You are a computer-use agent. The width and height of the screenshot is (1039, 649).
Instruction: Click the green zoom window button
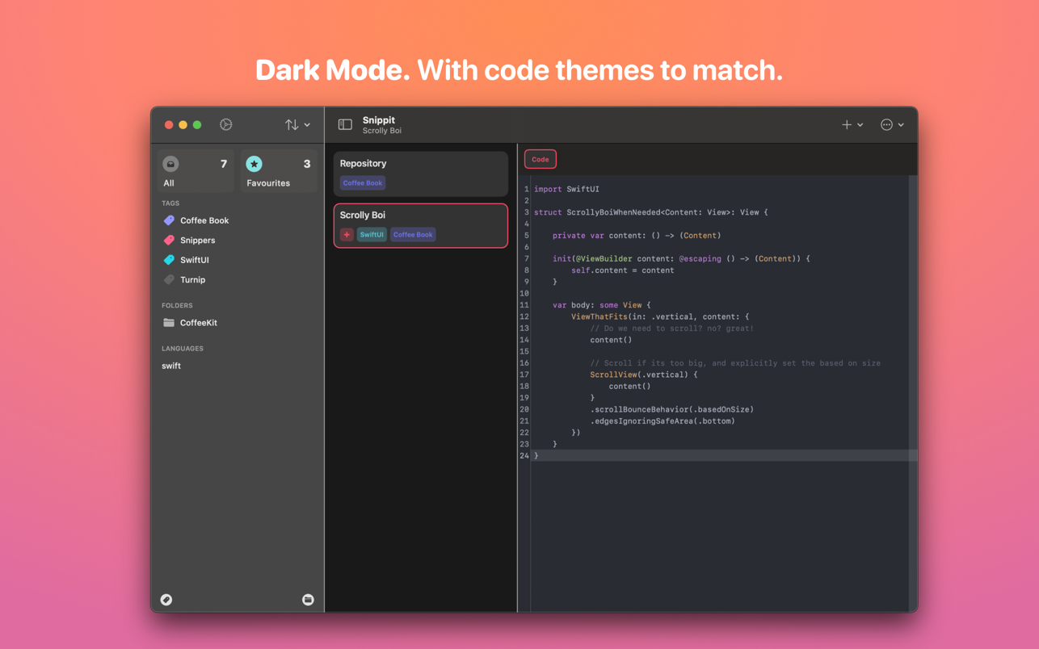click(x=197, y=125)
